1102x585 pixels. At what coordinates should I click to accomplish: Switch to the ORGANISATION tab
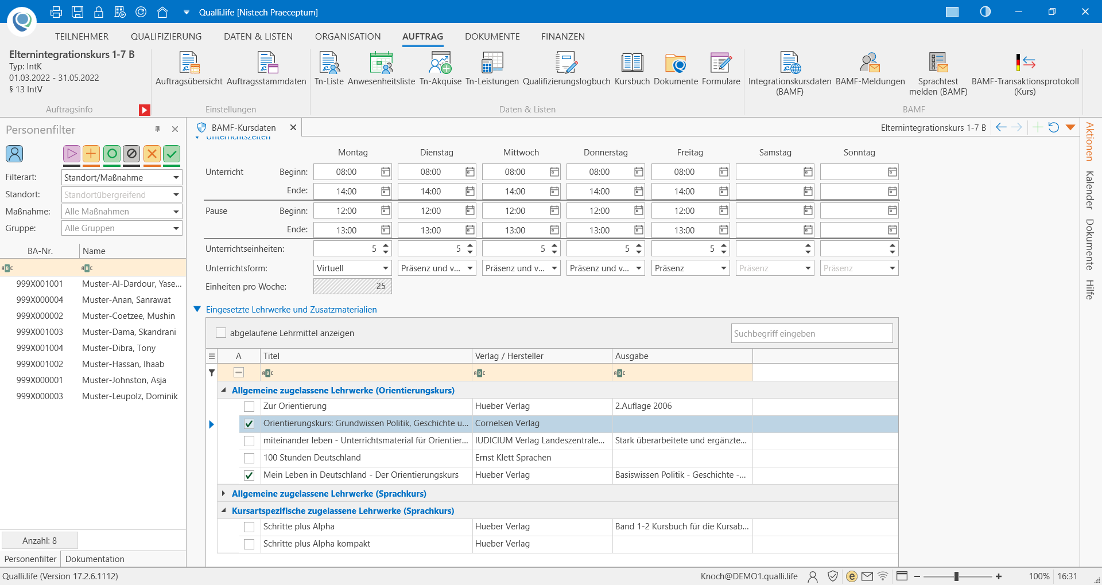point(348,37)
